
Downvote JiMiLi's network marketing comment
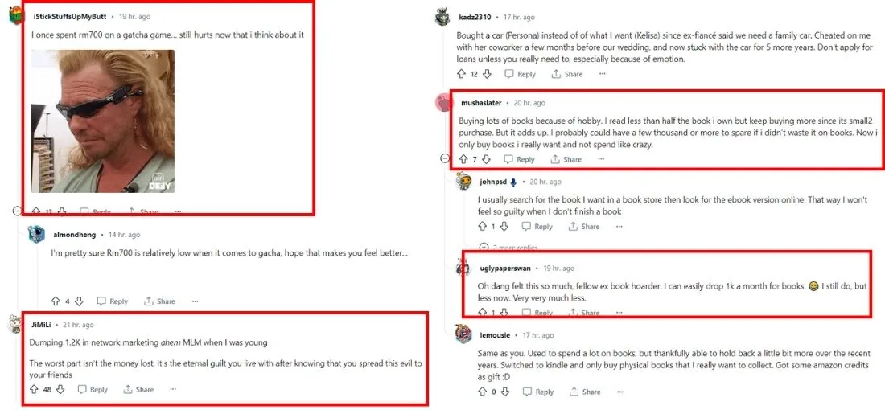[x=60, y=390]
